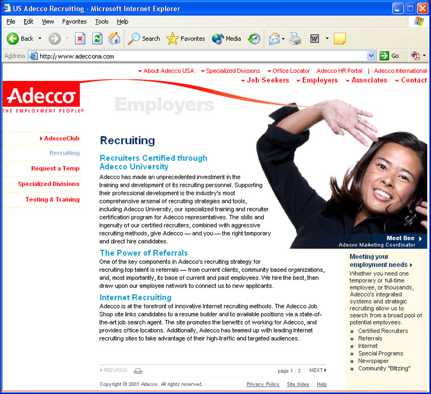Click the Windows flag logo
The width and height of the screenshot is (431, 394).
pos(419,21)
